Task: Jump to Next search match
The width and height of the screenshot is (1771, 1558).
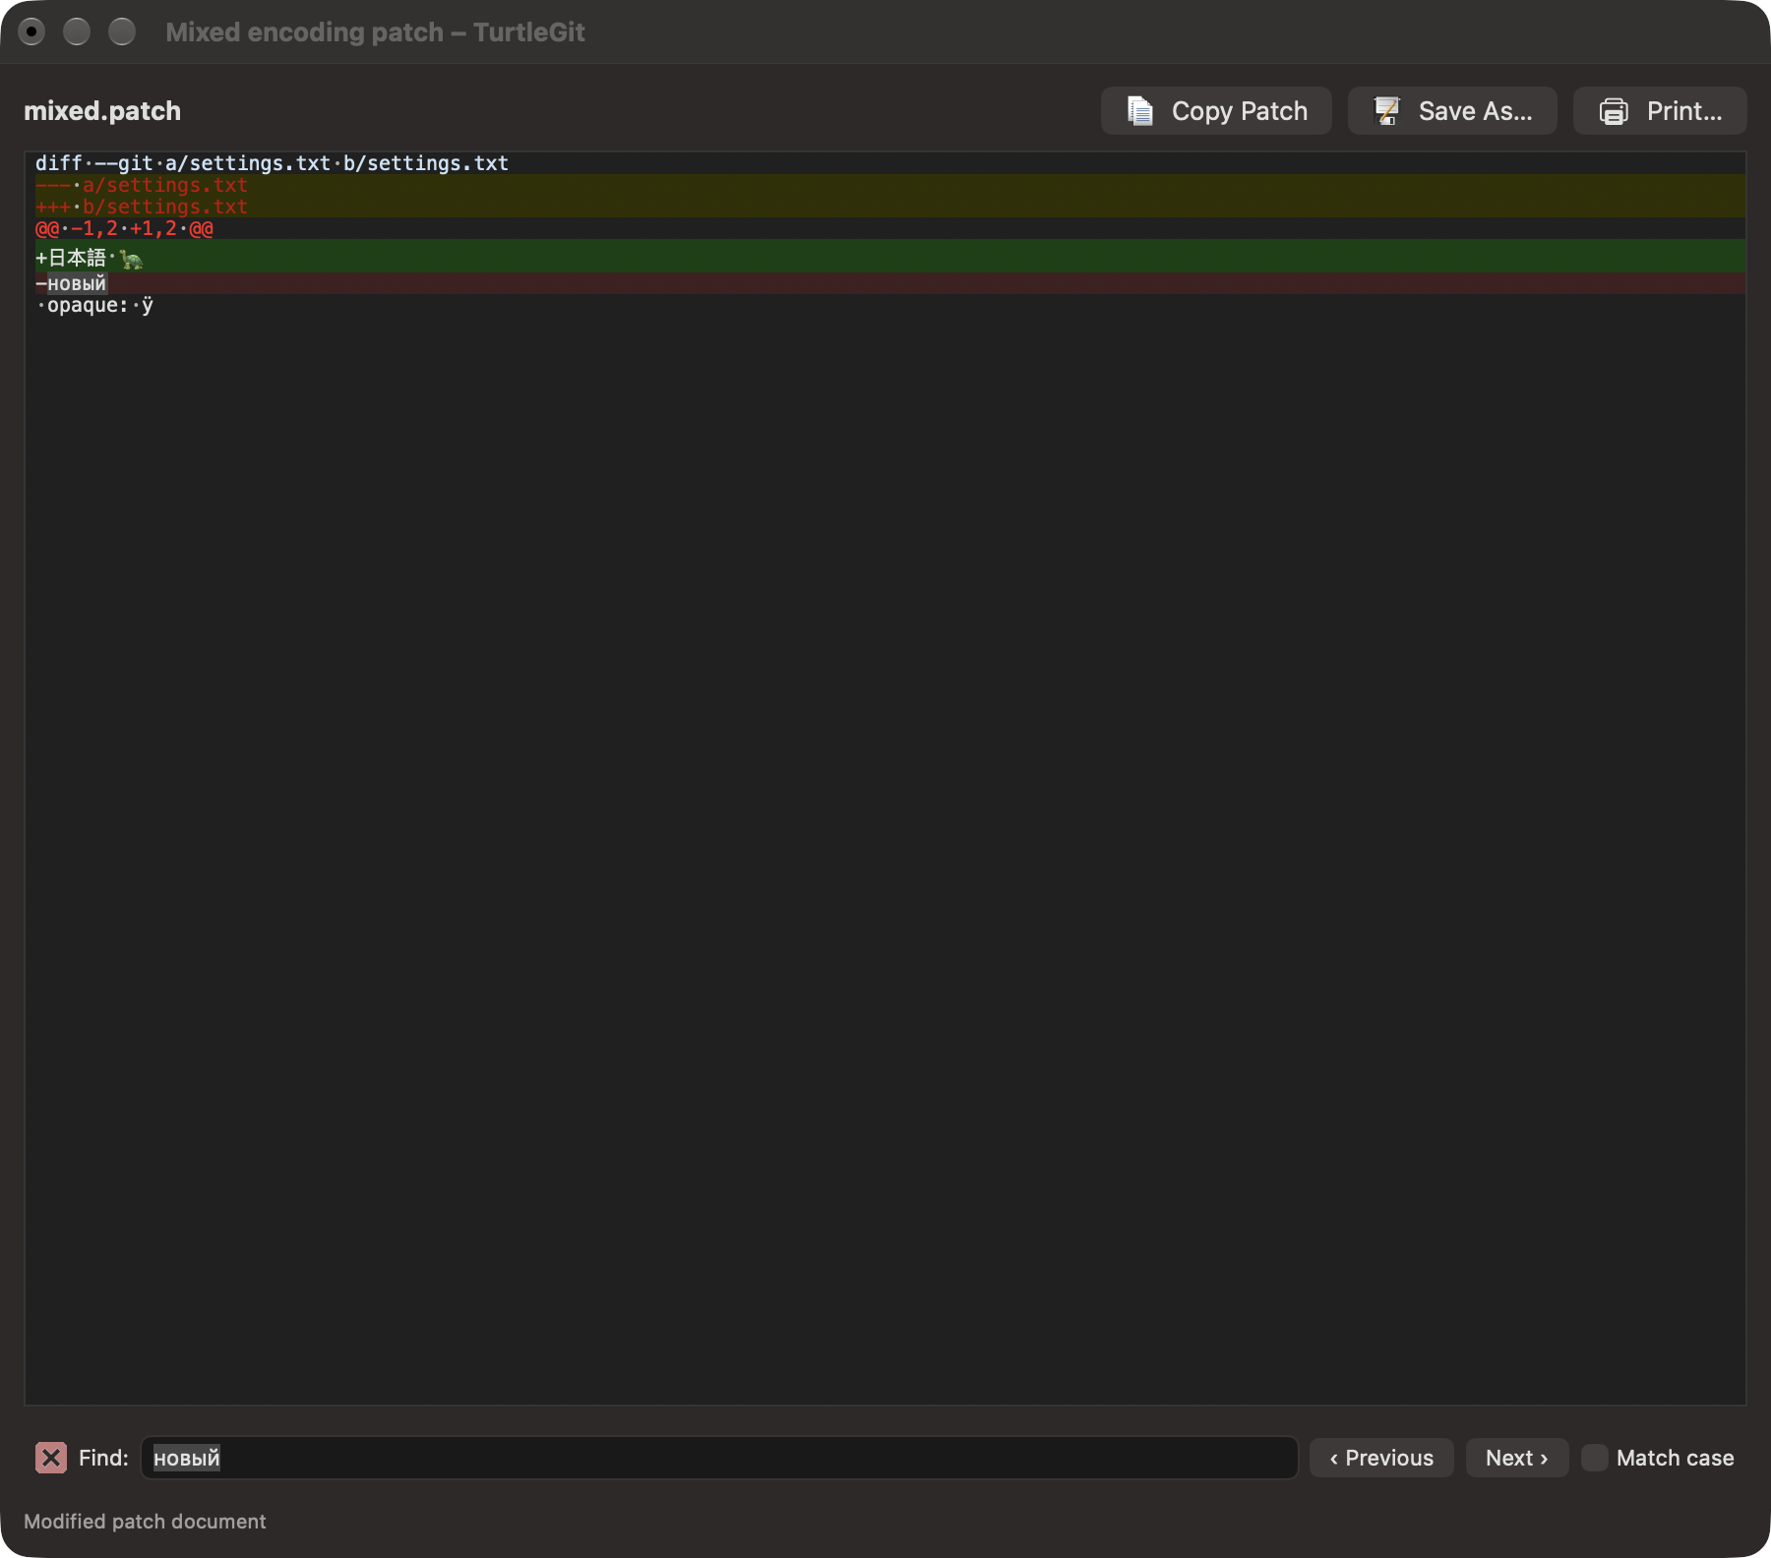Action: click(1517, 1458)
